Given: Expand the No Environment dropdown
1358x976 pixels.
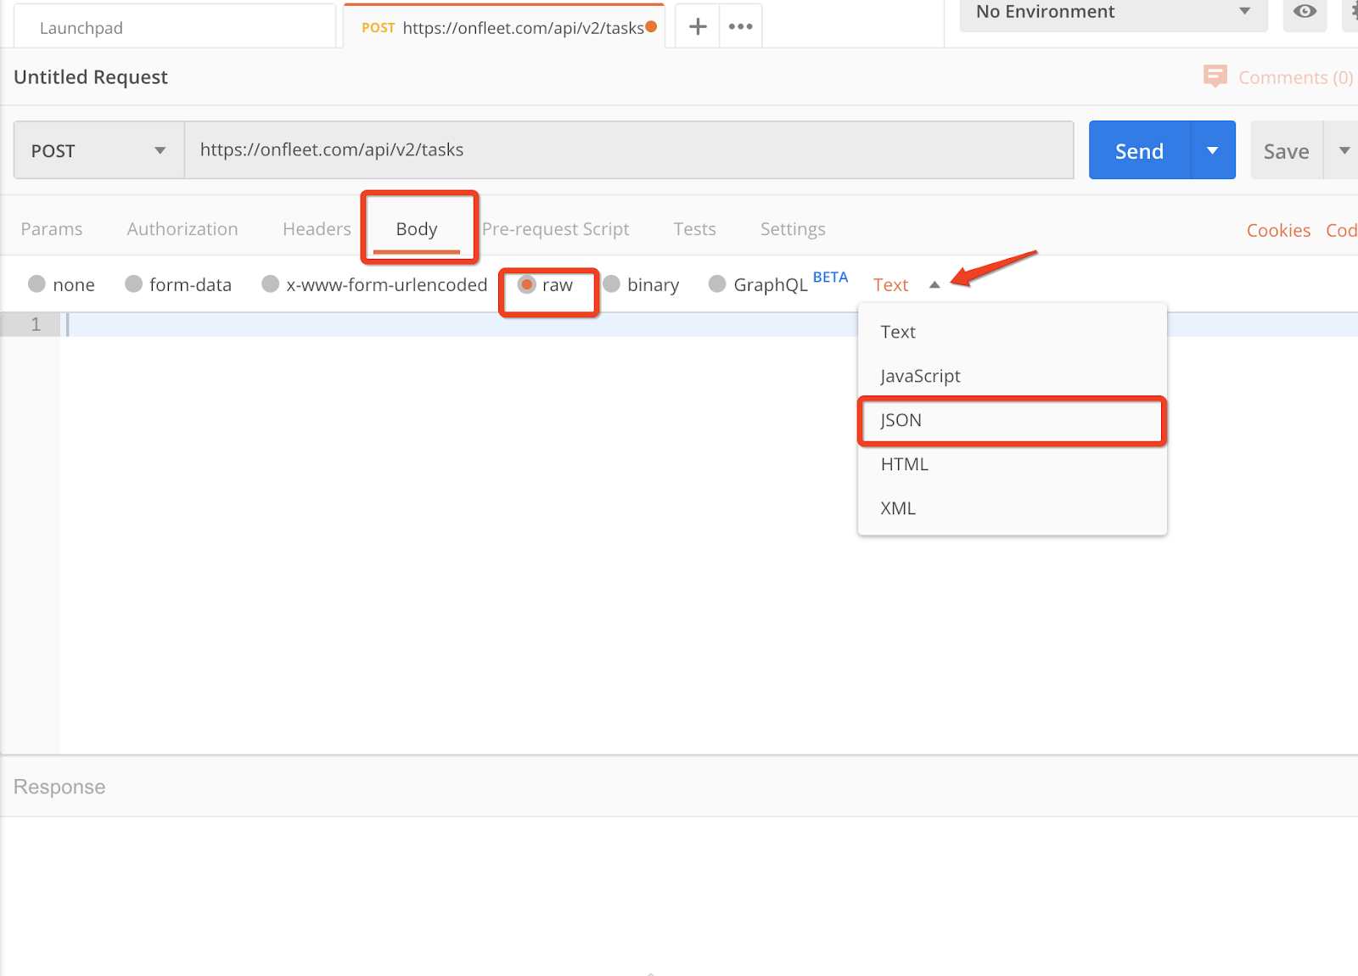Looking at the screenshot, I should pyautogui.click(x=1114, y=13).
